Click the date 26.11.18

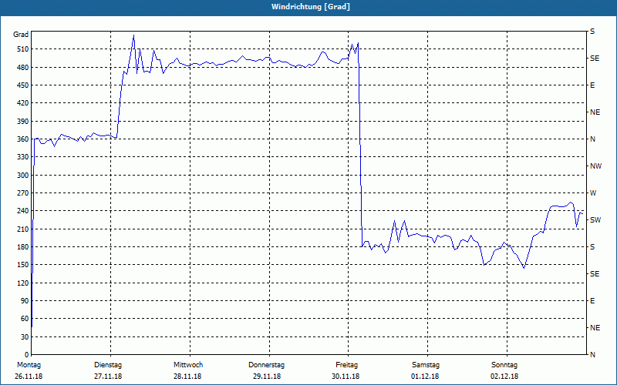pos(29,377)
